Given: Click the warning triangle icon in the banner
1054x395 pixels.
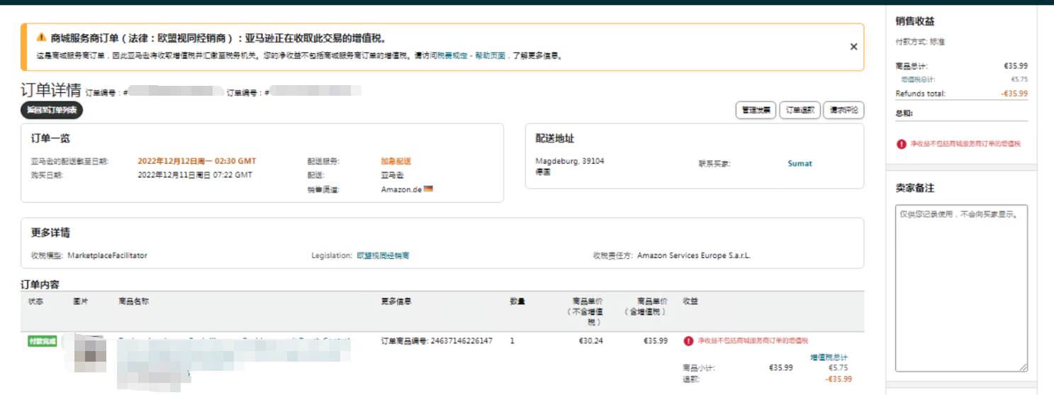Looking at the screenshot, I should point(41,38).
